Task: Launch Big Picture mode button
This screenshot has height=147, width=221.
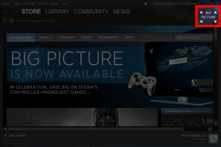Action: pos(208,16)
